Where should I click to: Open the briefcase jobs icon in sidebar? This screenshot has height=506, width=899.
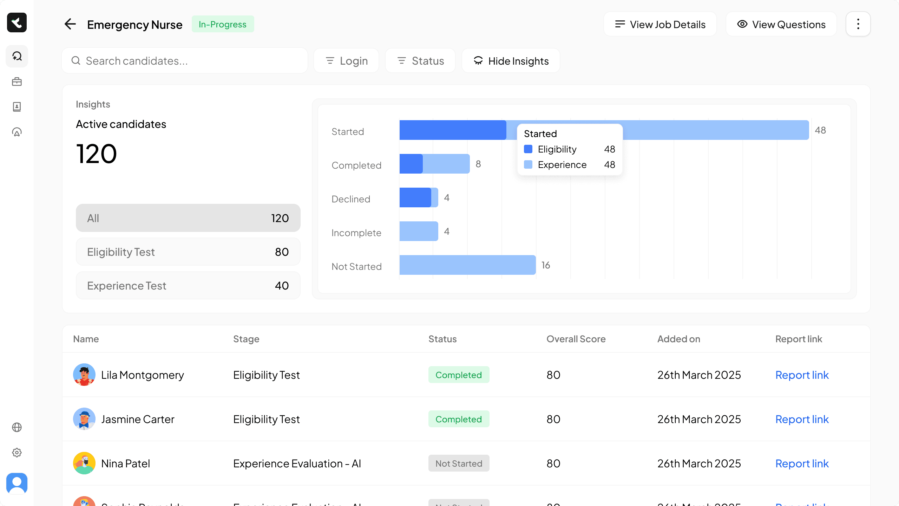tap(17, 82)
